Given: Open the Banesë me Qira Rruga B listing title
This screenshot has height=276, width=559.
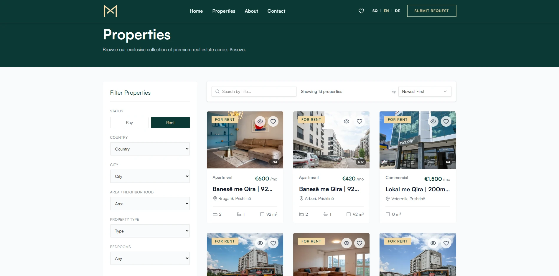Looking at the screenshot, I should pyautogui.click(x=243, y=189).
